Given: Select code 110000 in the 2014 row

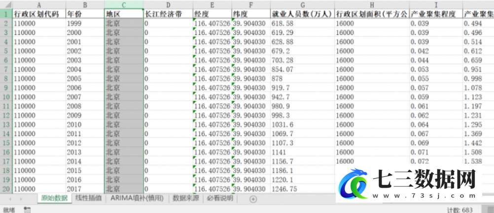Looking at the screenshot, I should click(x=39, y=161).
